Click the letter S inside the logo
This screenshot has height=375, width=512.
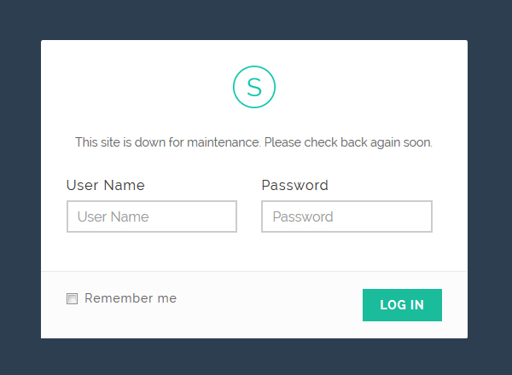(x=254, y=88)
